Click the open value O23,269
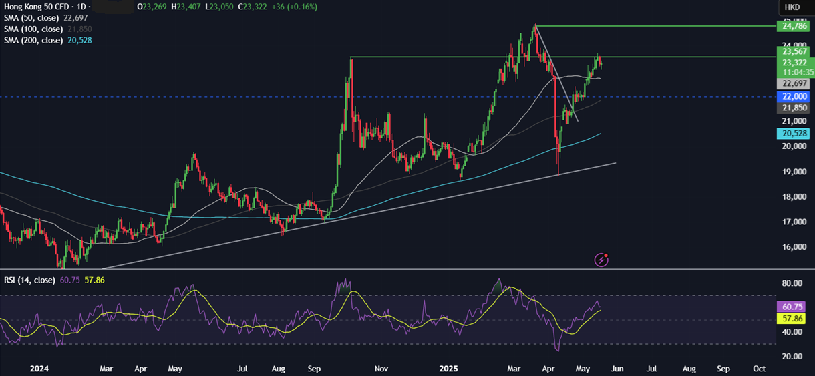 [152, 7]
